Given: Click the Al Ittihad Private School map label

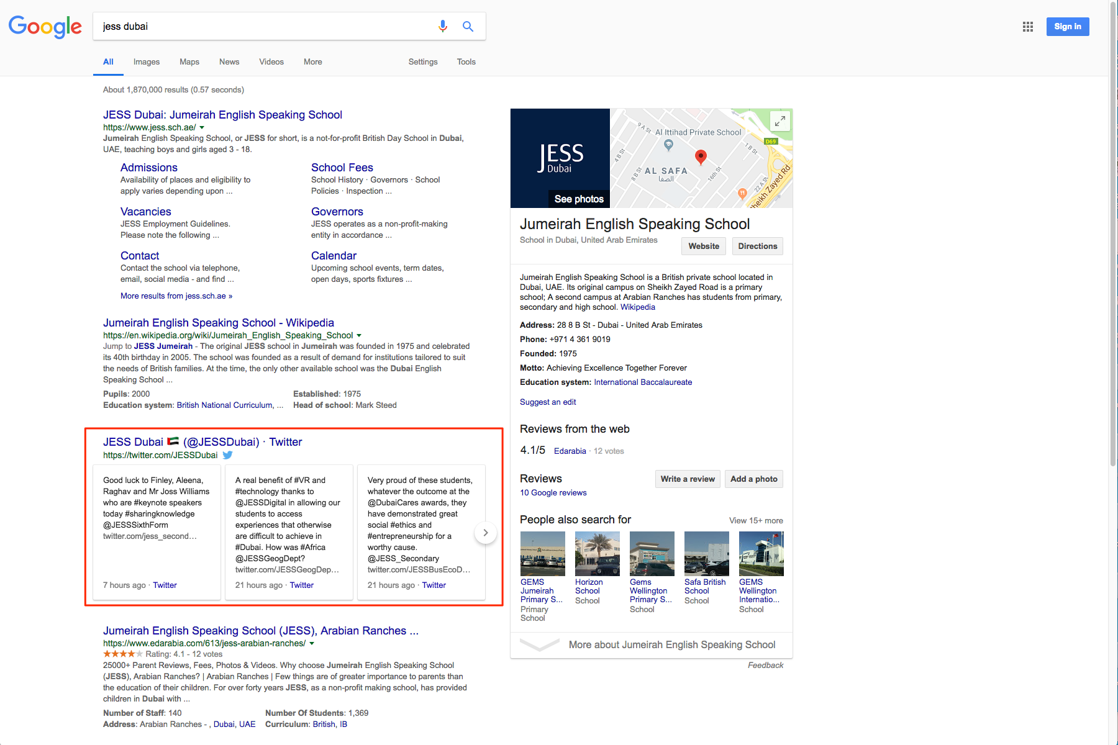Looking at the screenshot, I should 698,132.
